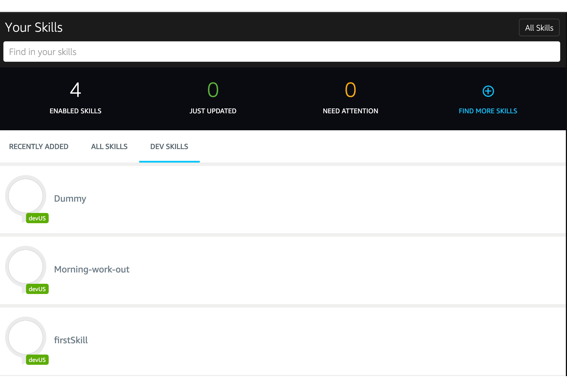Focus the Find in your skills field

282,52
